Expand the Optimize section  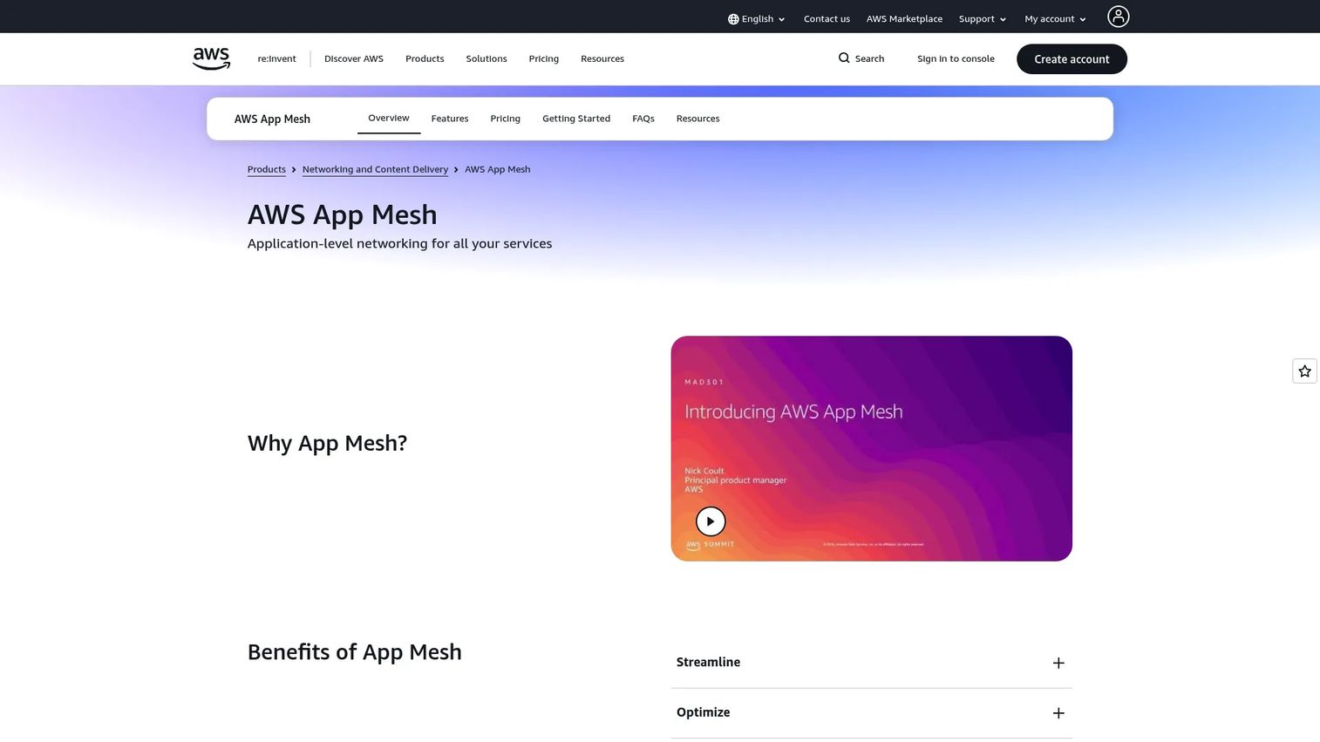point(871,713)
